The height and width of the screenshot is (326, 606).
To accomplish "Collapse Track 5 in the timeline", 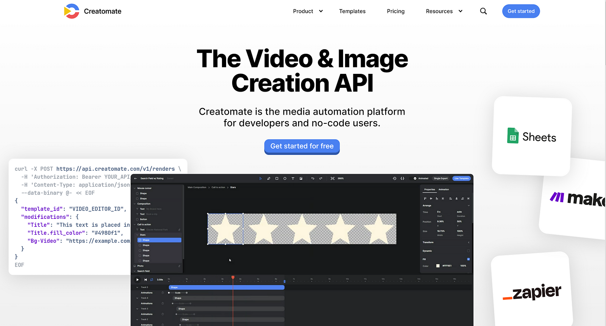I will point(137,287).
